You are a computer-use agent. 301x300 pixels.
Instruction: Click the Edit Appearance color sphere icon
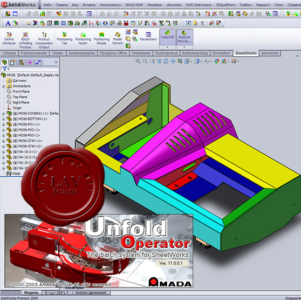[217, 61]
